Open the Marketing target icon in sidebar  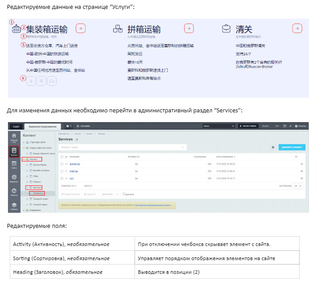[x=14, y=178]
